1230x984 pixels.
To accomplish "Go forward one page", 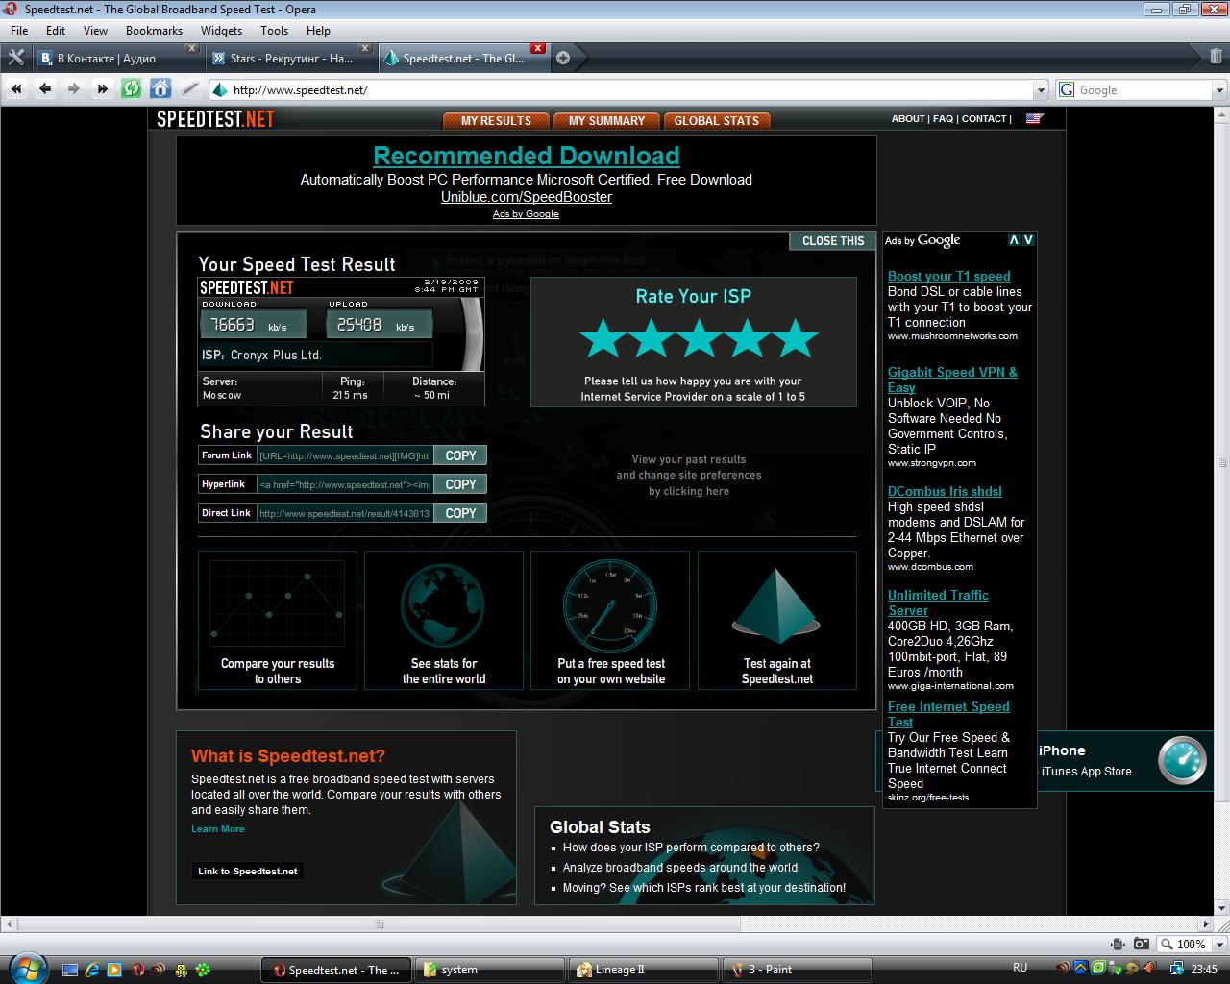I will (74, 89).
